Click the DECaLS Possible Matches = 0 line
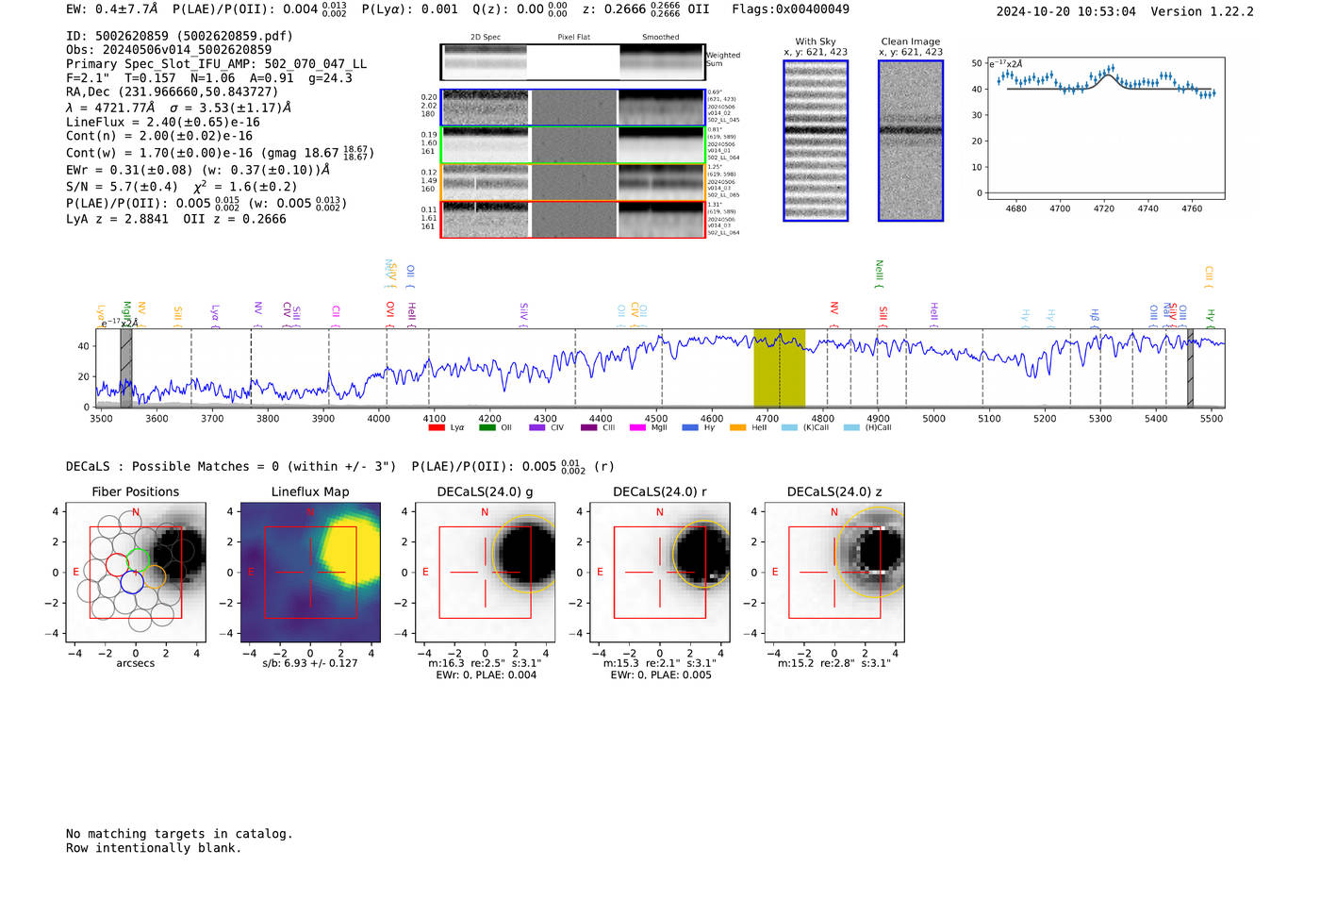Image resolution: width=1320 pixels, height=899 pixels. [231, 466]
